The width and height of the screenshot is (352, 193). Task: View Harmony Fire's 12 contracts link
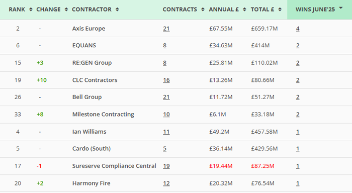tap(166, 183)
